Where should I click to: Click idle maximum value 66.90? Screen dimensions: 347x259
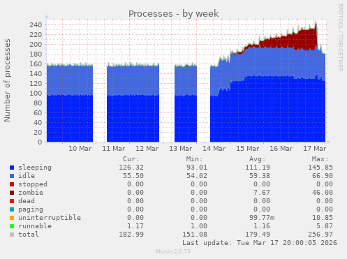point(323,176)
